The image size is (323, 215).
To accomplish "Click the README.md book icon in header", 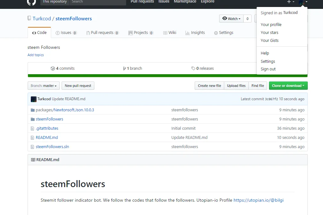I will (33, 160).
